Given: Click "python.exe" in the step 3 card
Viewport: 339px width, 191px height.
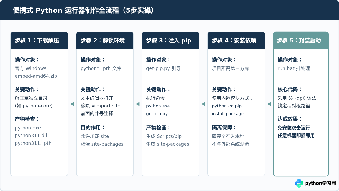Looking at the screenshot, I should click(x=158, y=106).
